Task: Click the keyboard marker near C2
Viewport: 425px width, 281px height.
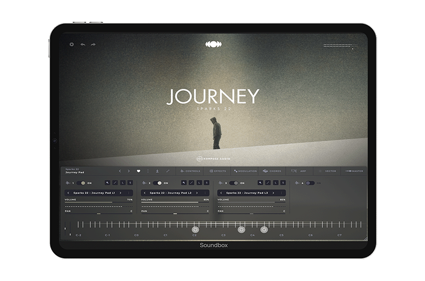Action: tap(195, 230)
